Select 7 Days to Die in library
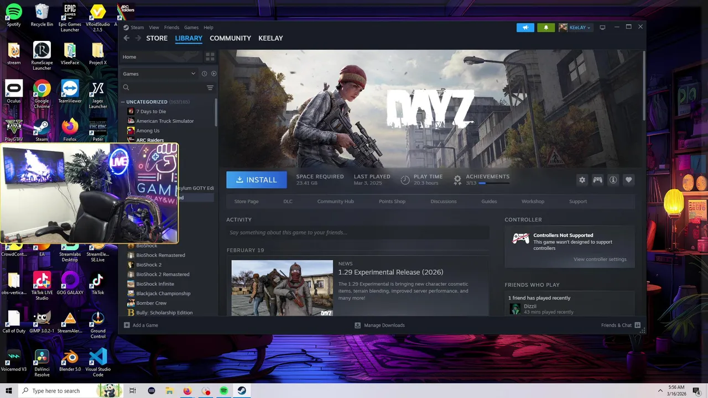Image resolution: width=708 pixels, height=398 pixels. tap(151, 111)
